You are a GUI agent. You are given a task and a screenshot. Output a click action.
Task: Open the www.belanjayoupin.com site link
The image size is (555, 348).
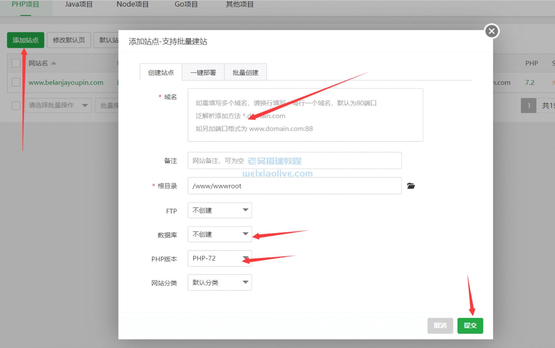pyautogui.click(x=66, y=82)
